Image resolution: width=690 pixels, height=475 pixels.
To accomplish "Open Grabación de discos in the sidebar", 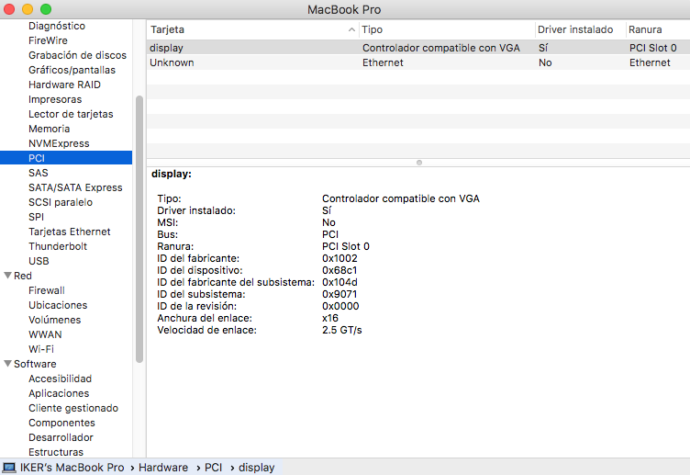I will tap(77, 55).
